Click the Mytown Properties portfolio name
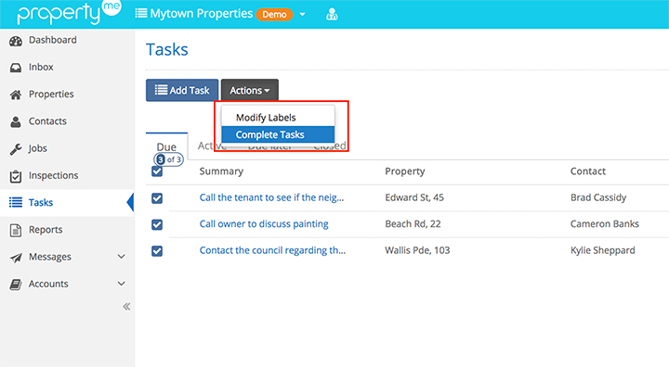The width and height of the screenshot is (669, 367). coord(202,14)
